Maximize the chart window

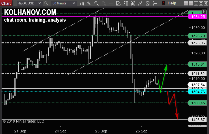[x=201, y=3]
